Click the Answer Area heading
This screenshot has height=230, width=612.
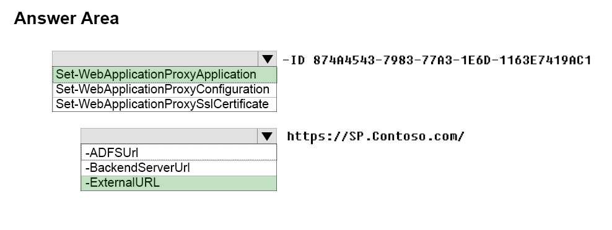point(66,19)
